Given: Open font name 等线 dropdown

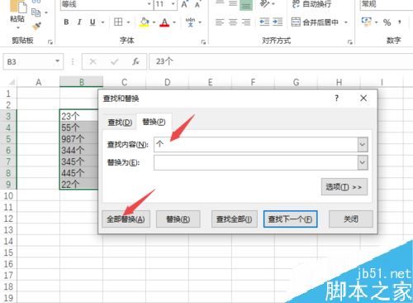Looking at the screenshot, I should pos(149,4).
